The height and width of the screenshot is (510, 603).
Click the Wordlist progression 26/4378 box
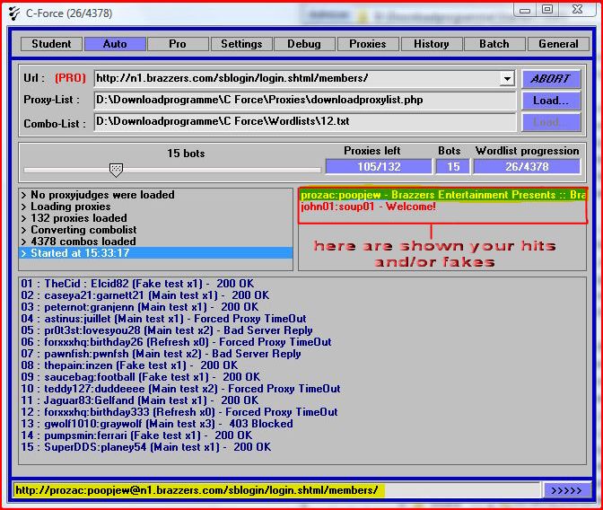[527, 167]
